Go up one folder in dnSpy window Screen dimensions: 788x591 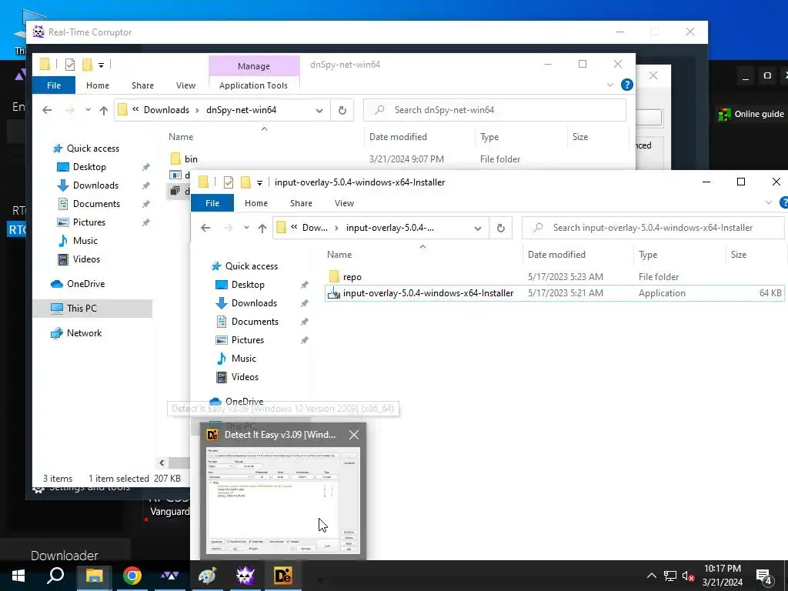point(104,110)
